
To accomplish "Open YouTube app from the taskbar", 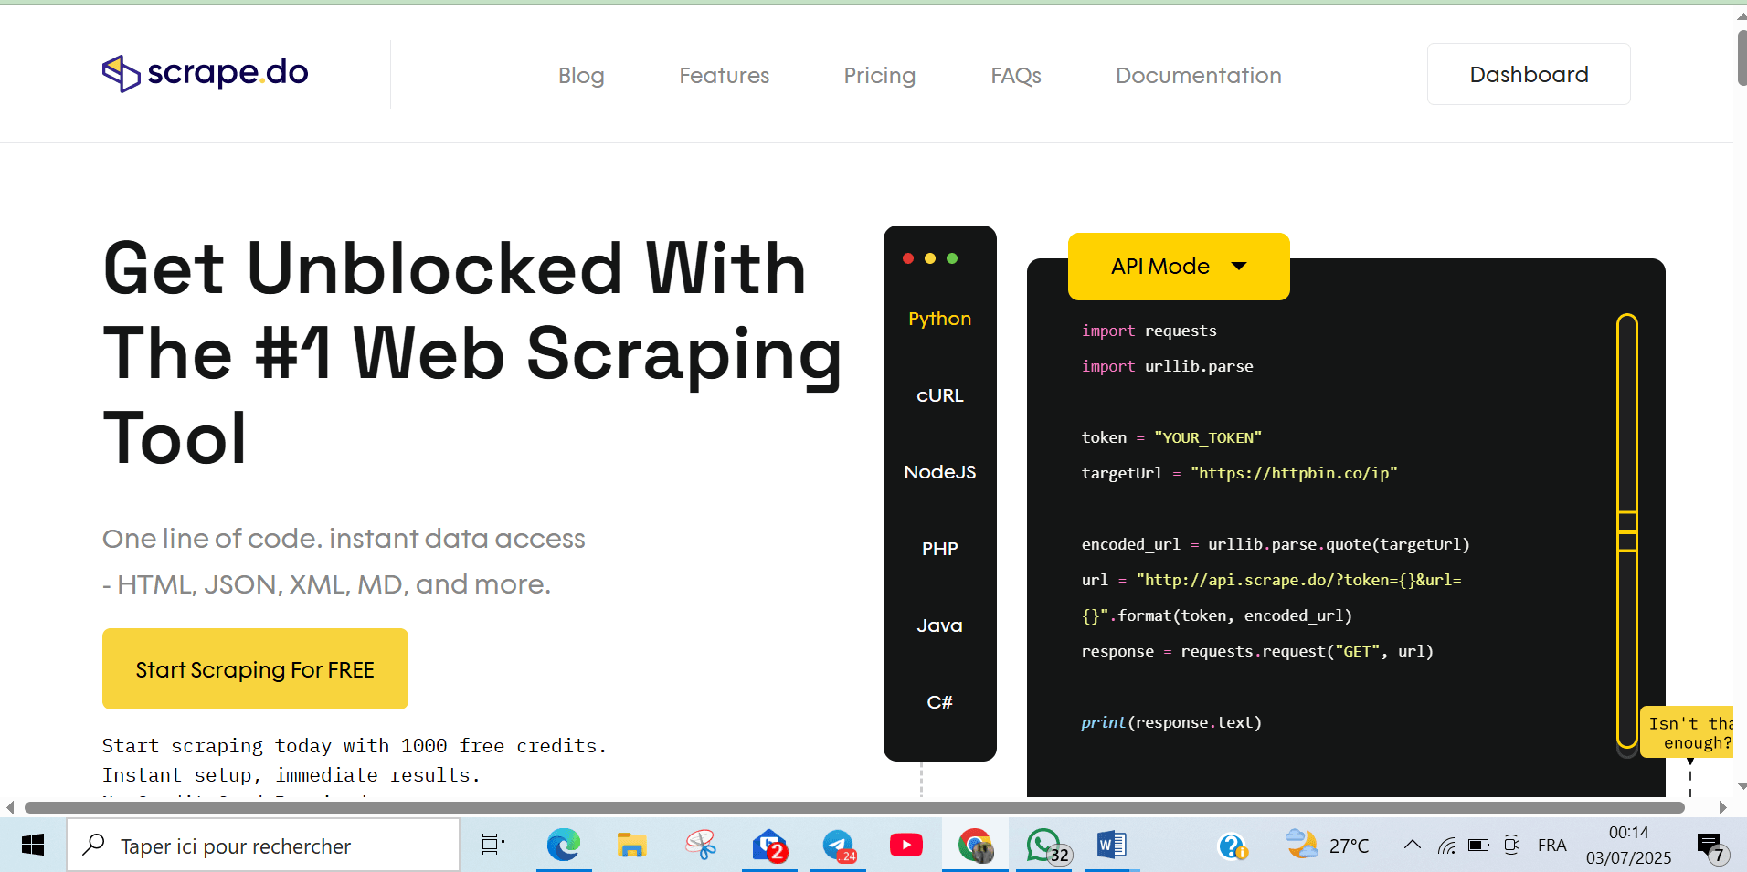I will 906,846.
